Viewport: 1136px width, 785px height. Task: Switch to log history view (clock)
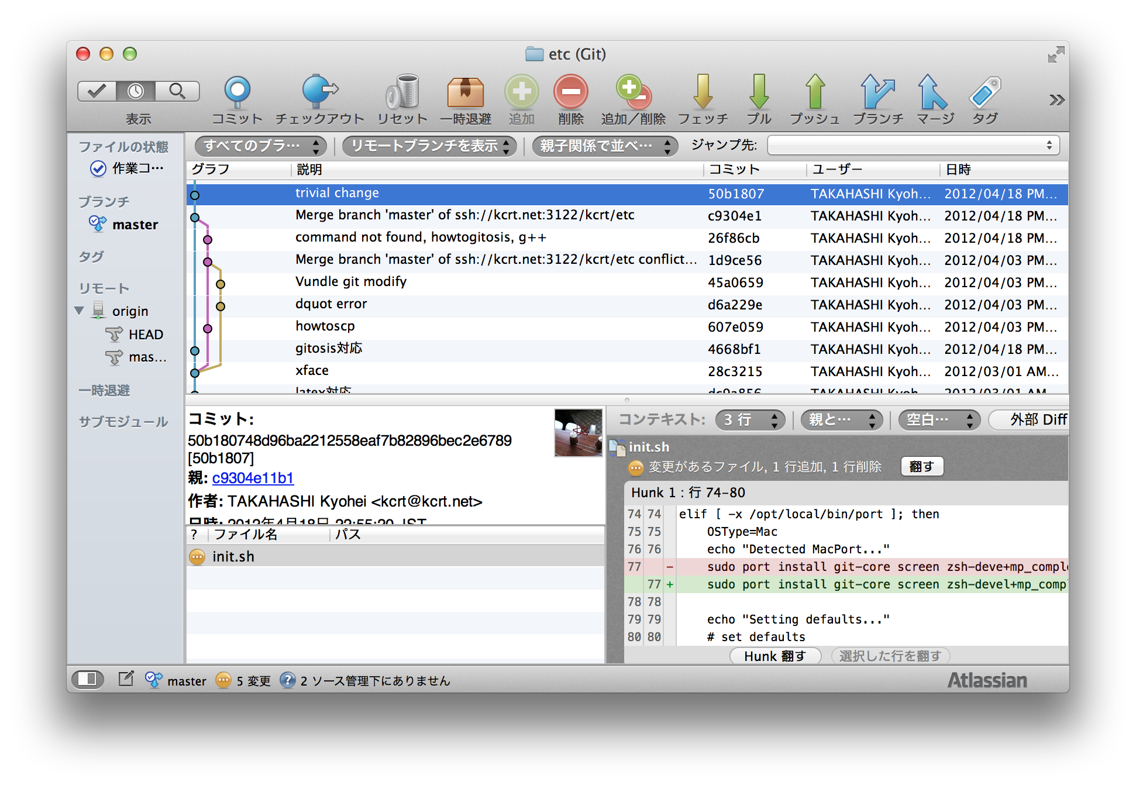point(136,91)
